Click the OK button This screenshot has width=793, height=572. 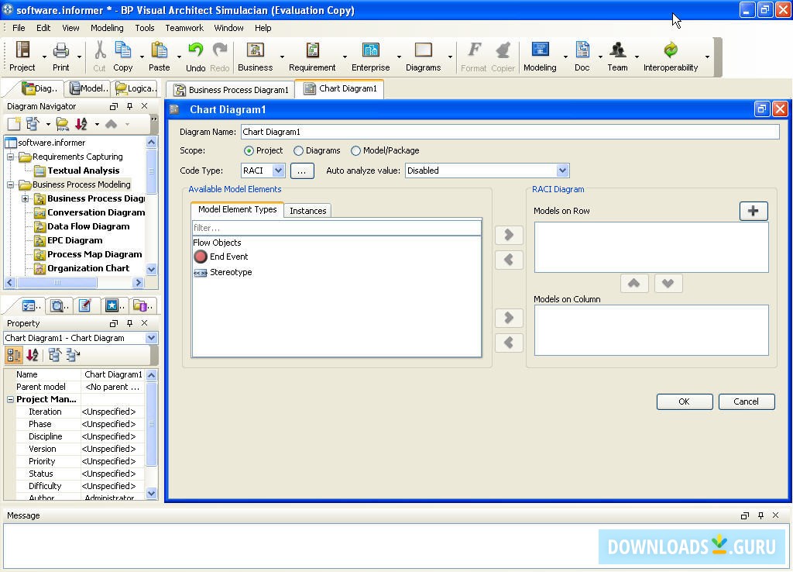tap(684, 401)
